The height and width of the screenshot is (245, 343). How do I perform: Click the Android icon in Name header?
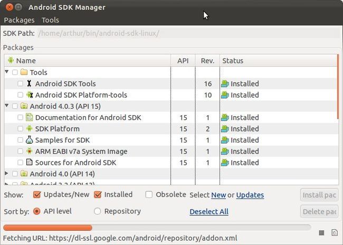click(x=11, y=60)
